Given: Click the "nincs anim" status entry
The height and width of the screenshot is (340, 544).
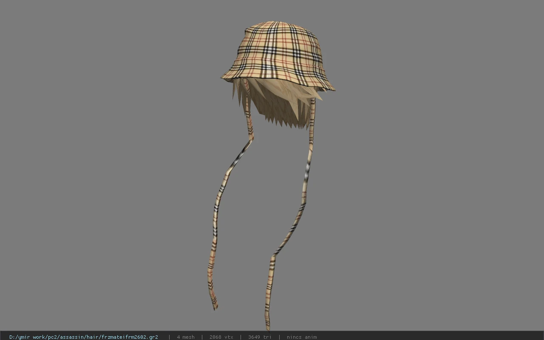Looking at the screenshot, I should tap(302, 337).
